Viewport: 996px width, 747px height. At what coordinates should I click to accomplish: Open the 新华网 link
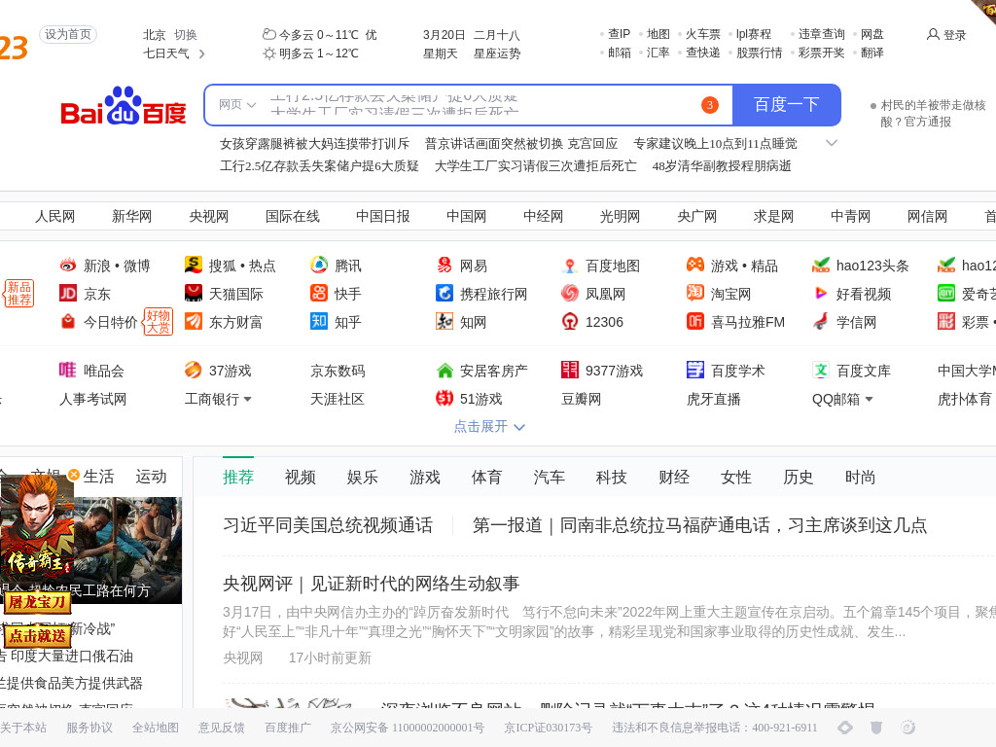point(131,217)
